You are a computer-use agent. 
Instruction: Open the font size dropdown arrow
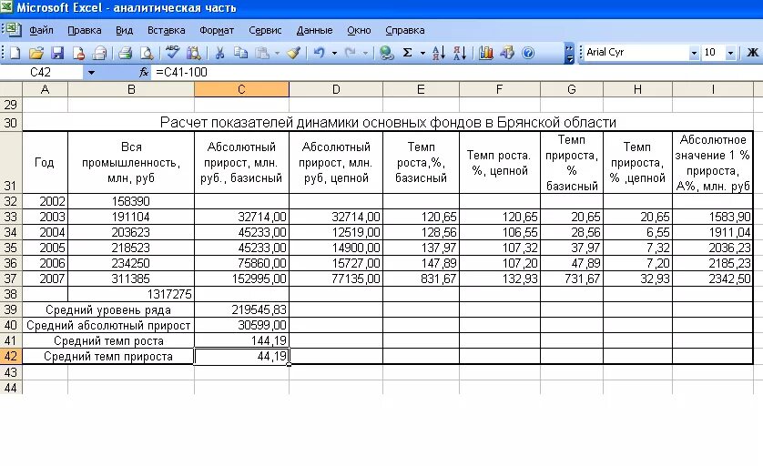pyautogui.click(x=730, y=53)
